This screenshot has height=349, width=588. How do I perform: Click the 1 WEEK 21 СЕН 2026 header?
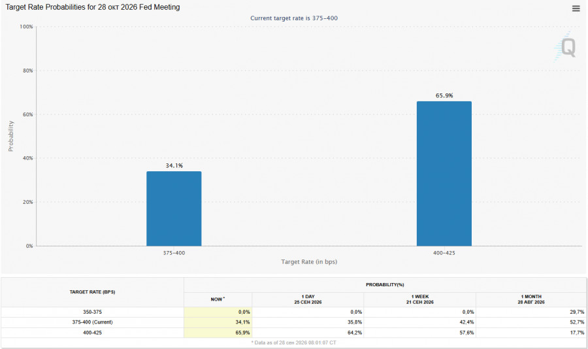pyautogui.click(x=419, y=299)
